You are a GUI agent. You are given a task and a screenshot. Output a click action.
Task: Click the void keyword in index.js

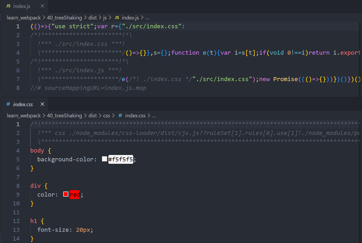tap(277, 53)
